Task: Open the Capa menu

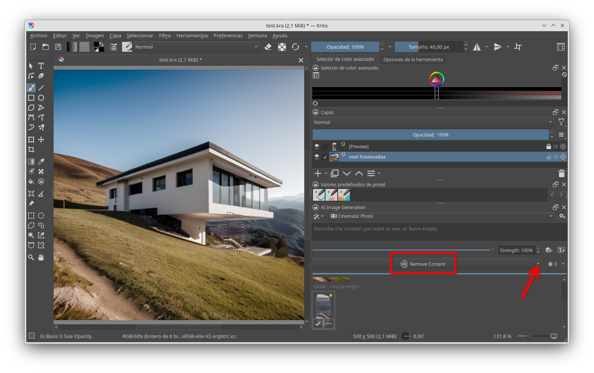Action: tap(115, 35)
